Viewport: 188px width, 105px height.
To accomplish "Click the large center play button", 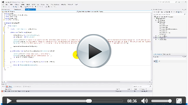I will [x=94, y=51].
